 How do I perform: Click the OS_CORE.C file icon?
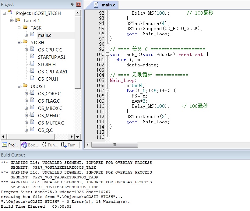pyautogui.click(x=32, y=93)
